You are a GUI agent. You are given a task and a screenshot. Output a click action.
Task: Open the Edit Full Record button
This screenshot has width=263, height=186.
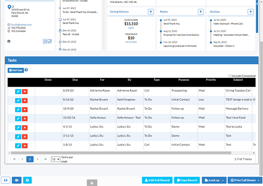click(157, 180)
